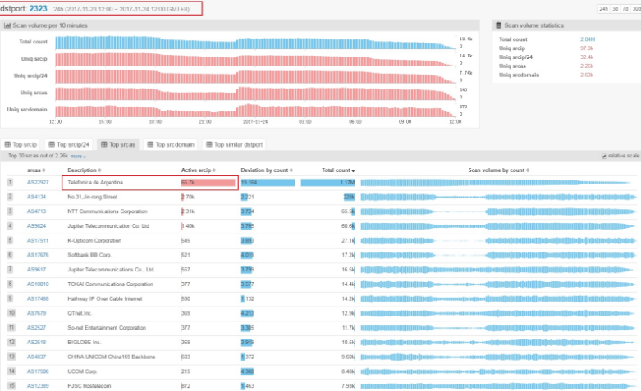The height and width of the screenshot is (391, 641).
Task: Select the 24h time range button
Action: 603,8
